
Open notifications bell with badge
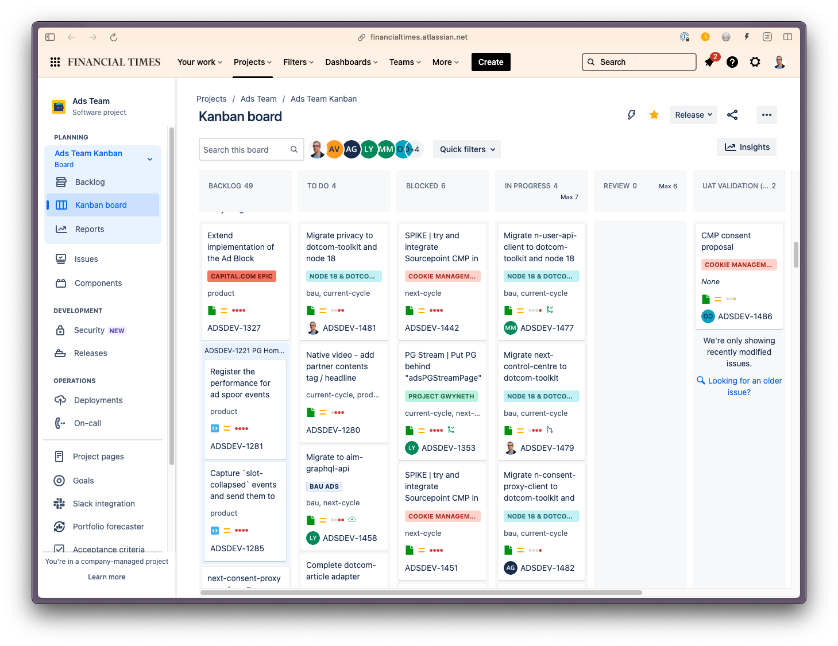pos(710,61)
